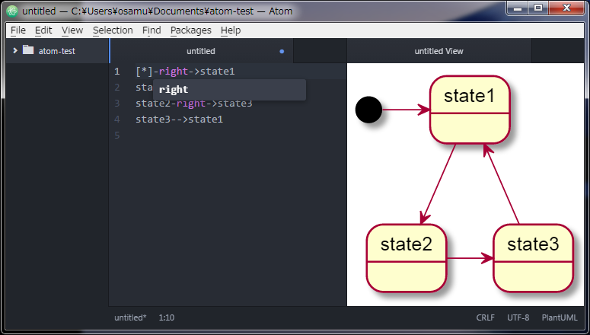Image resolution: width=590 pixels, height=335 pixels.
Task: Open the Help menu
Action: 231,30
